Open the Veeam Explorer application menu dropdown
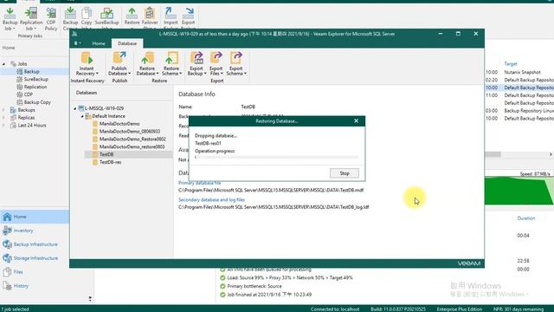554x312 pixels. point(78,43)
